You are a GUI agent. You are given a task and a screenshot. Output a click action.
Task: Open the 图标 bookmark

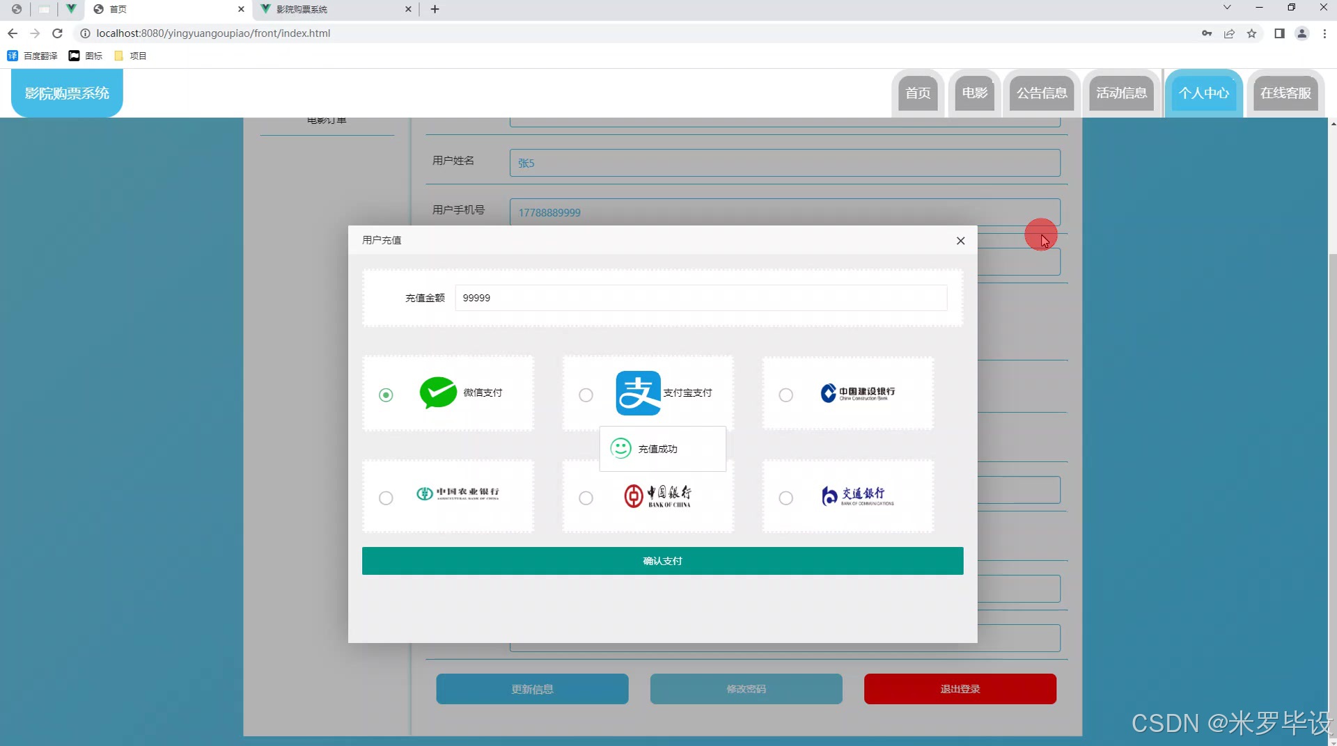tap(85, 56)
